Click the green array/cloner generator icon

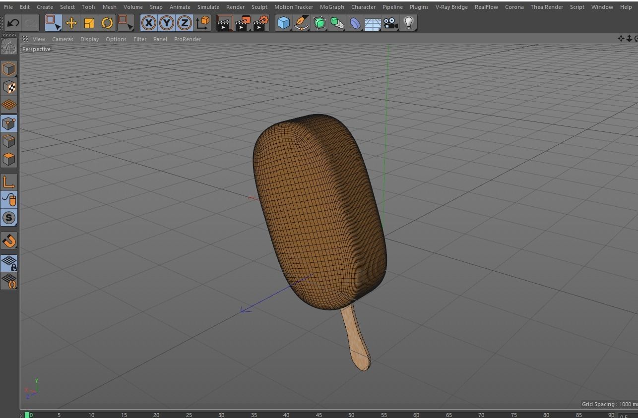337,23
